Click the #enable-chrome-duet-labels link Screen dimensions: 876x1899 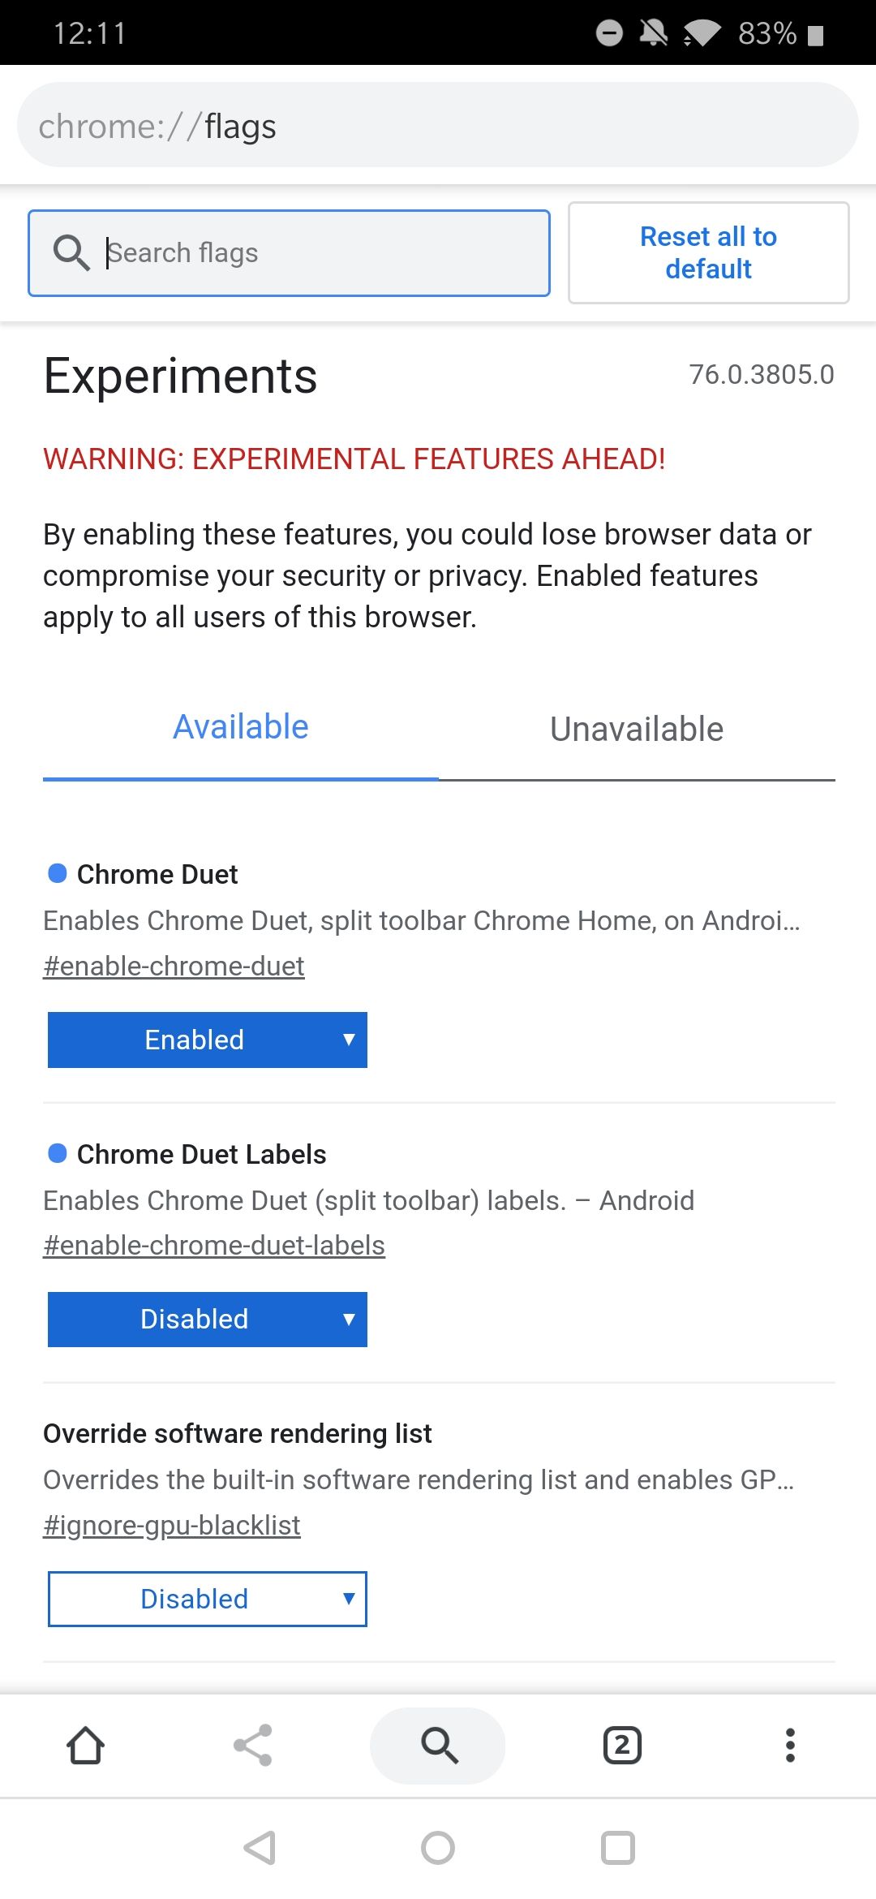coord(214,1244)
